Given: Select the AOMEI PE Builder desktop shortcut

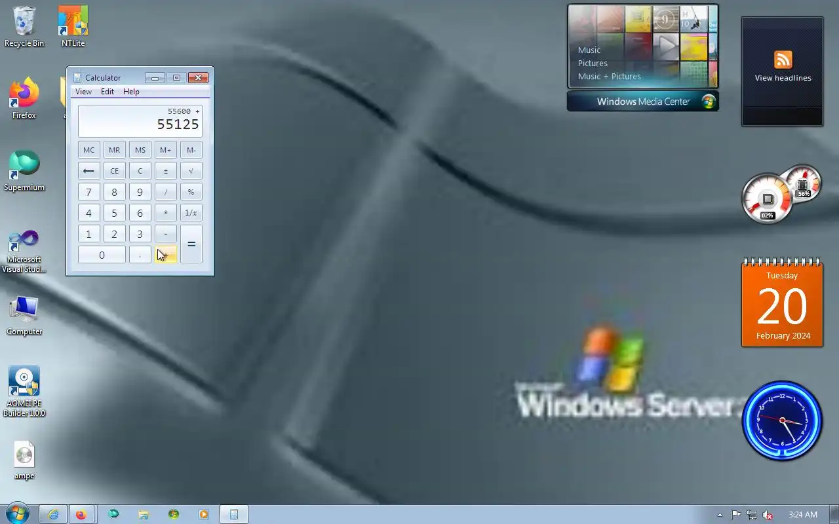Looking at the screenshot, I should 24,392.
